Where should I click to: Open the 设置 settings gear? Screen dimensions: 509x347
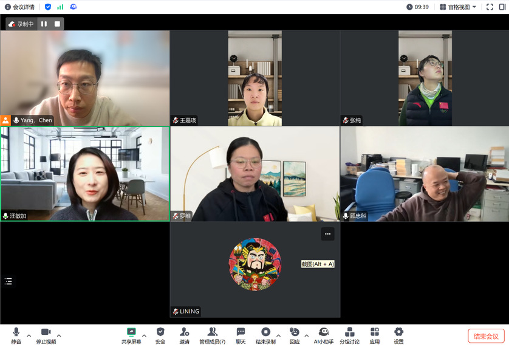[x=398, y=335]
